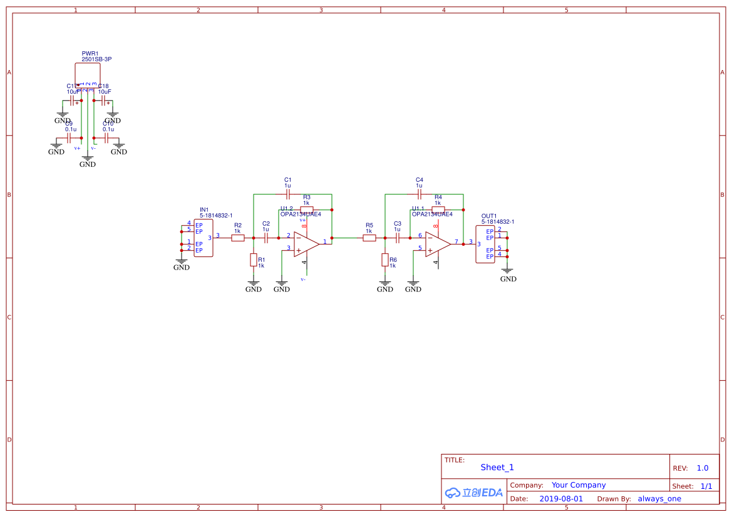Select the R5 resistor symbol
This screenshot has width=732, height=517.
[x=369, y=238]
